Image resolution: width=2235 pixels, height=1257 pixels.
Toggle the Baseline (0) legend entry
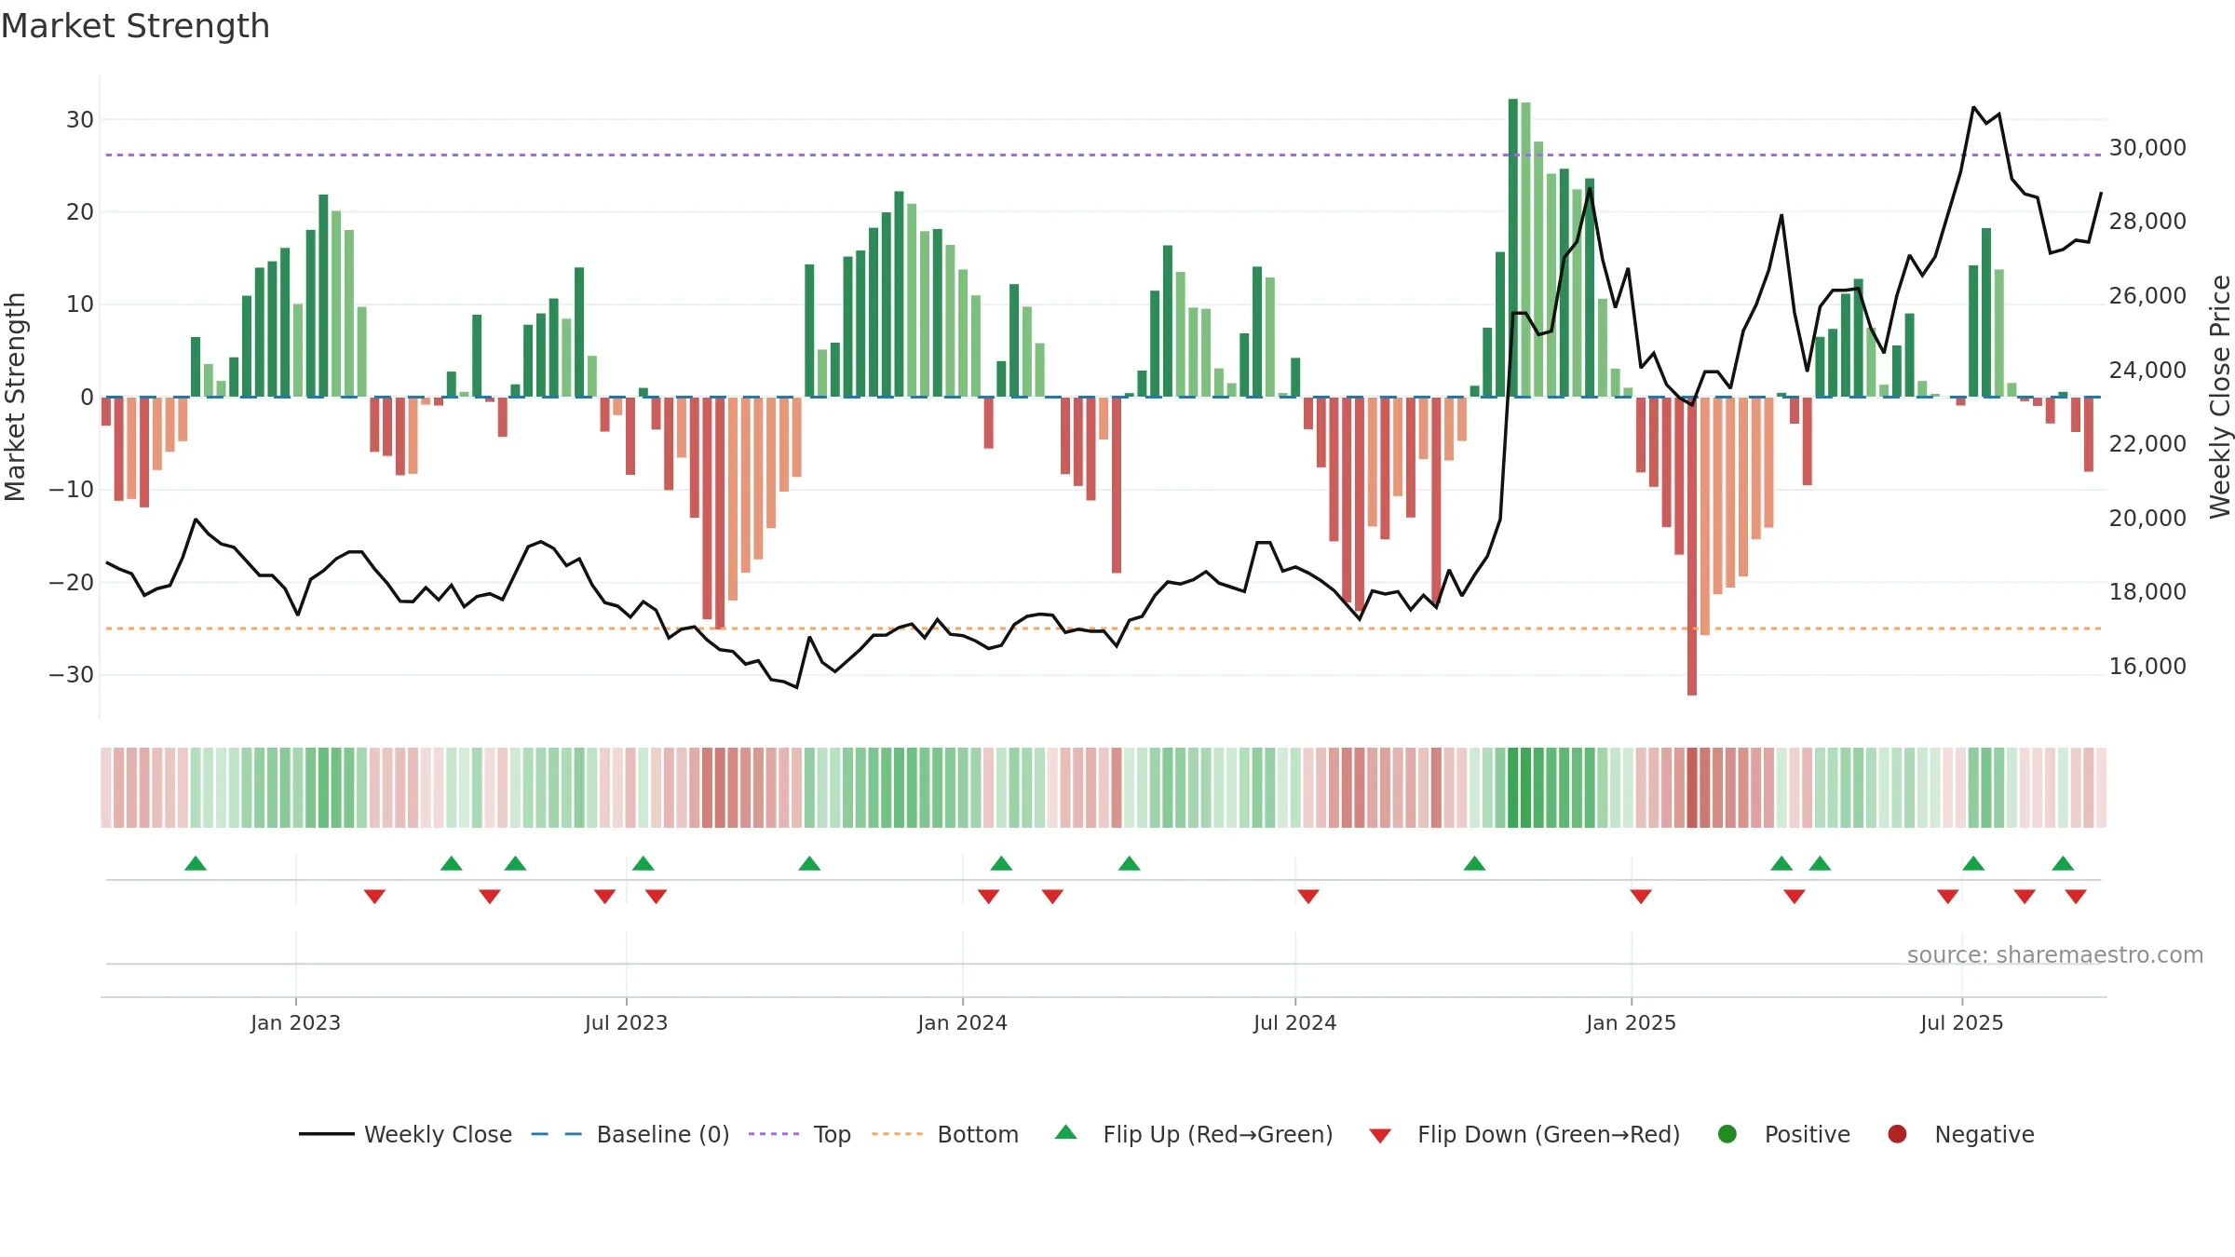630,1134
